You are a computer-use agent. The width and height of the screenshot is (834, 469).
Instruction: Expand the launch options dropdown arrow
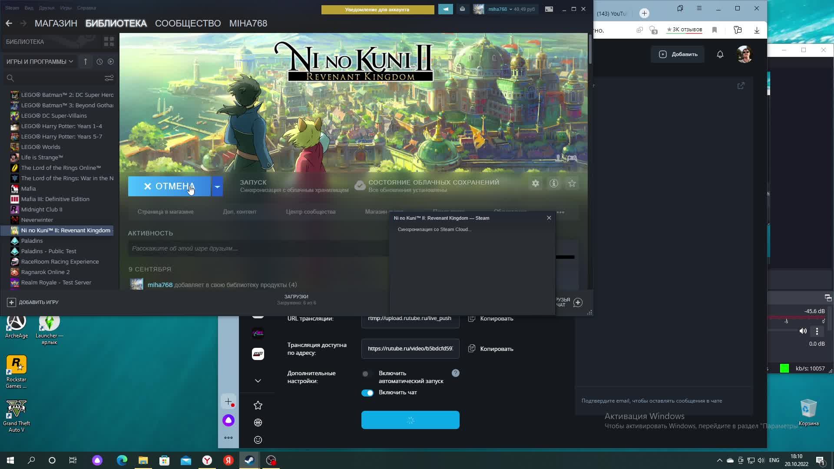point(217,187)
